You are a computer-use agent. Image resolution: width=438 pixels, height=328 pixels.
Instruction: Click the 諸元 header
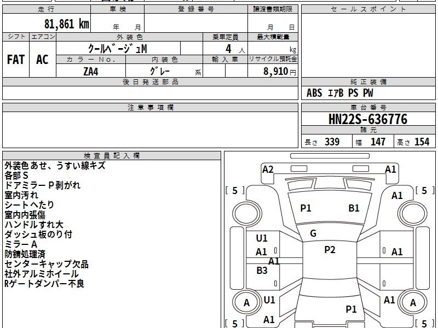pyautogui.click(x=368, y=130)
